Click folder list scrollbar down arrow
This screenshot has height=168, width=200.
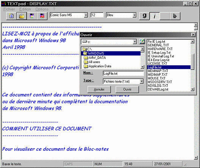142,67
